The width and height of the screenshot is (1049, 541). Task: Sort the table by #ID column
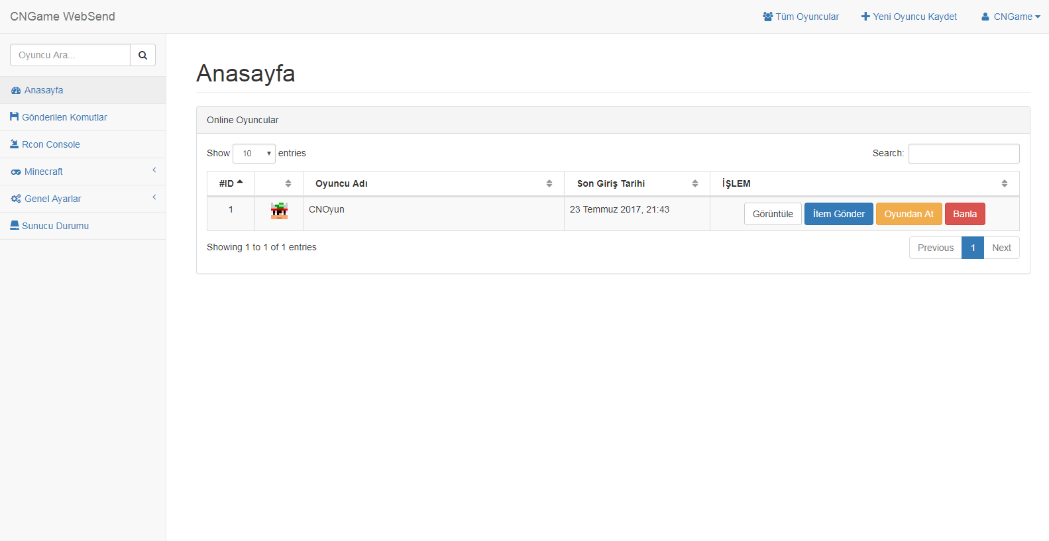tap(231, 183)
